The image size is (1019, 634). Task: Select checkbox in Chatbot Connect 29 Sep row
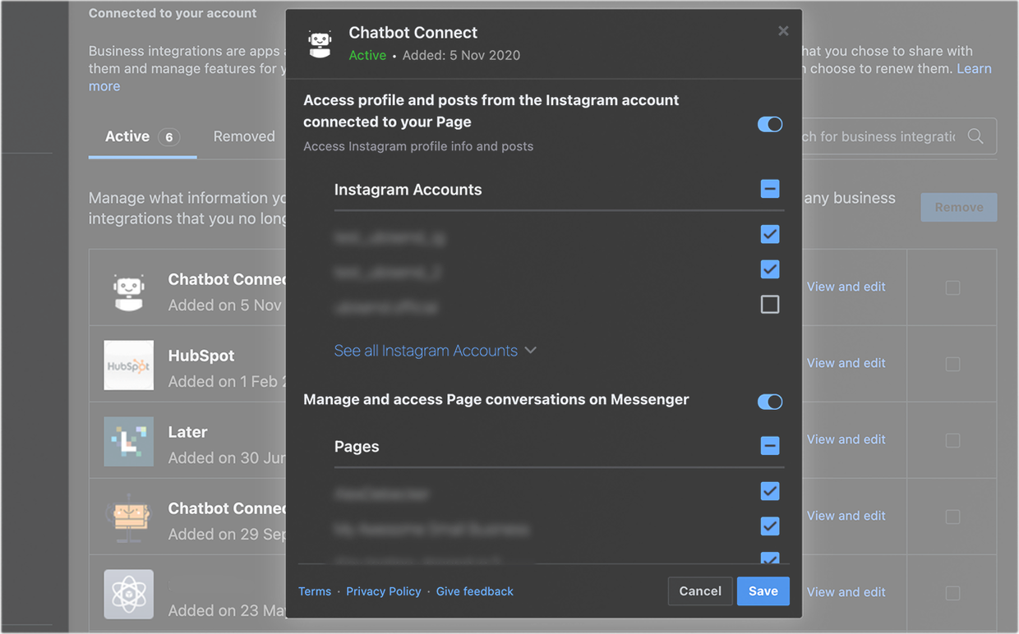(952, 517)
